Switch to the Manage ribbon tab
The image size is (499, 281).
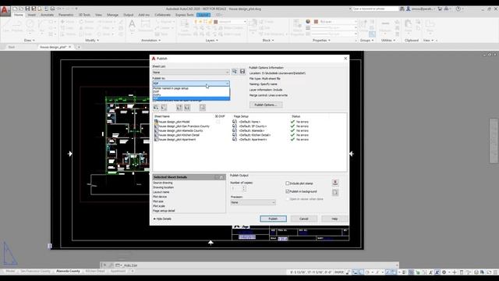112,15
